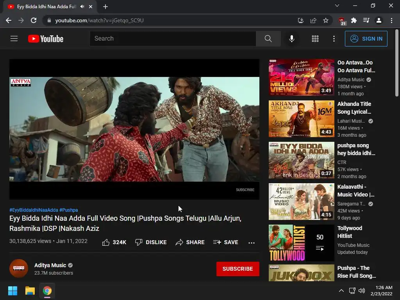Open Eyy Bidda song promo thumbnail
This screenshot has width=400, height=300.
pyautogui.click(x=301, y=160)
